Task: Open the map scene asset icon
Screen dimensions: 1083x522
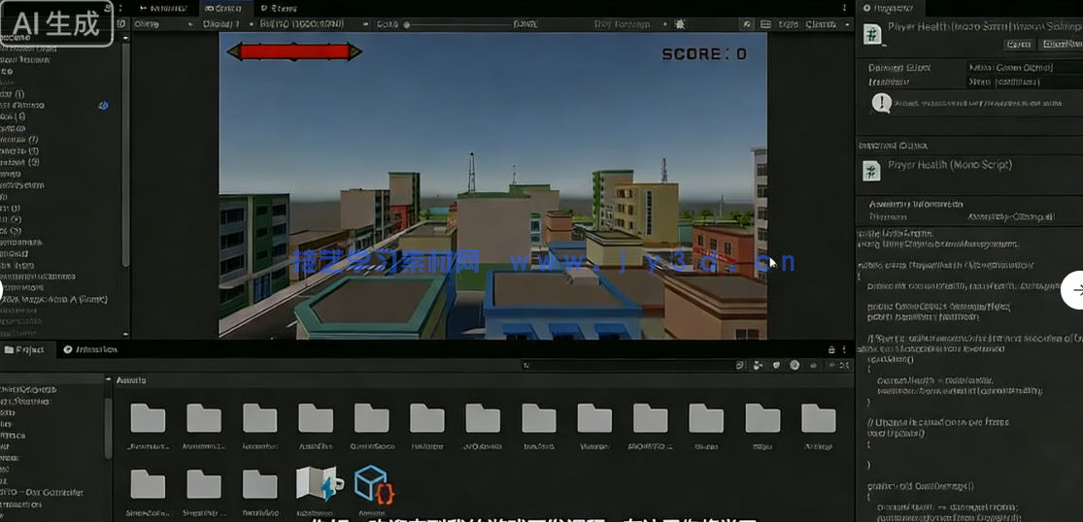Action: tap(318, 484)
